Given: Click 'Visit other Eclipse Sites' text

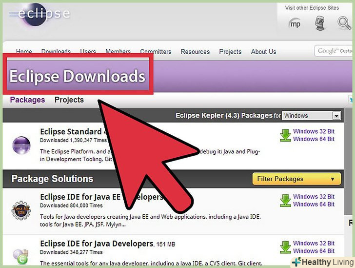Looking at the screenshot, I should (312, 8).
